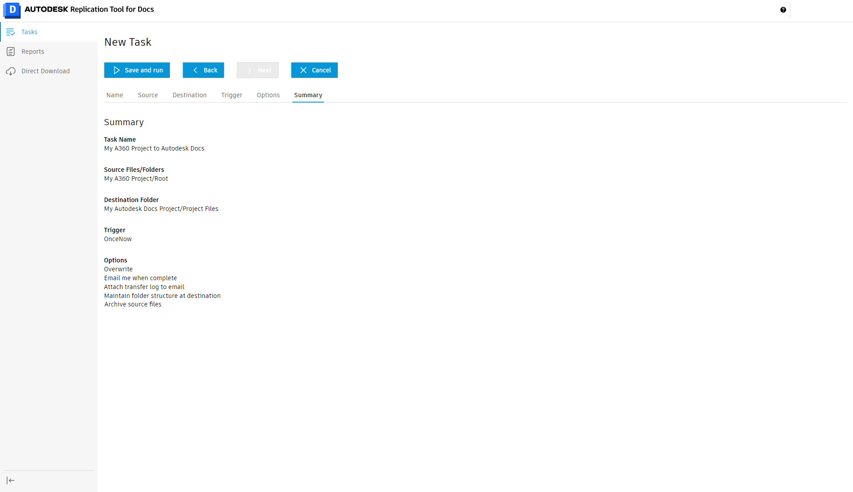Click the Tasks checklist icon in sidebar
The image size is (853, 492).
pyautogui.click(x=11, y=32)
